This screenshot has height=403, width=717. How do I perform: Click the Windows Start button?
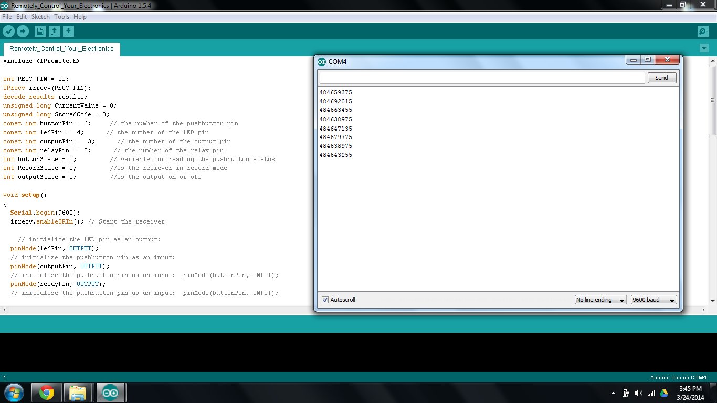[14, 393]
